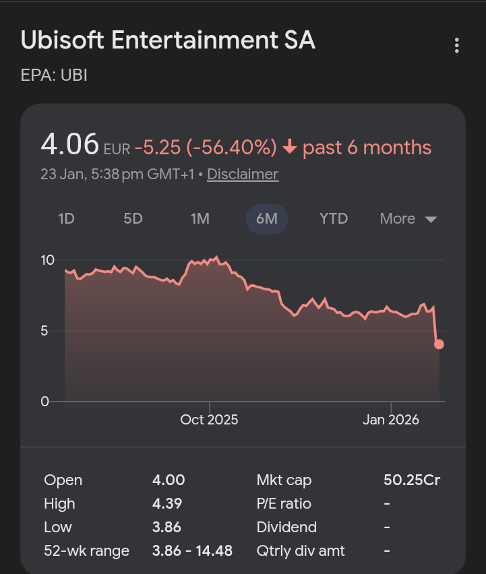
Task: Click the current price dot on chart
Action: [x=439, y=344]
